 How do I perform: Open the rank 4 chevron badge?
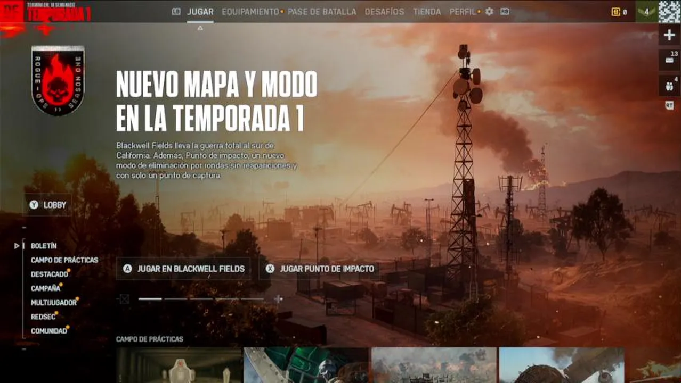pyautogui.click(x=646, y=11)
